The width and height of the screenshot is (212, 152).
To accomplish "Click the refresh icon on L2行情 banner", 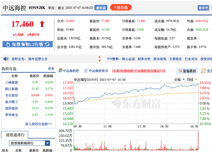I will [47, 44].
